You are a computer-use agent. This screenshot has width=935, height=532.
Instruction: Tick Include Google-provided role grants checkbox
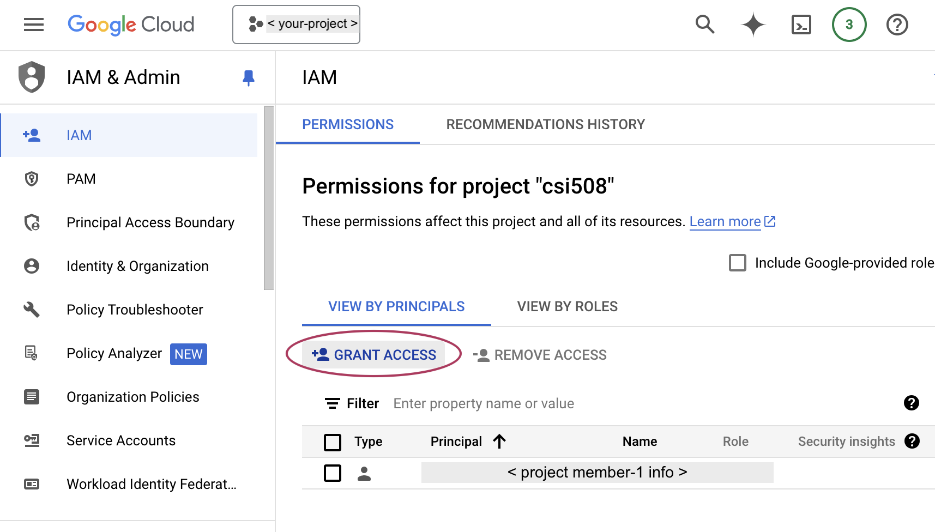point(738,263)
